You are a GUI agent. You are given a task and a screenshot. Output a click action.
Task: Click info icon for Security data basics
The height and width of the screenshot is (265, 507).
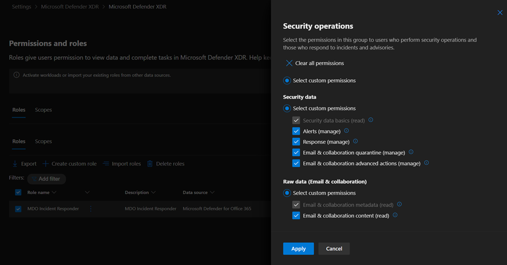(x=371, y=120)
